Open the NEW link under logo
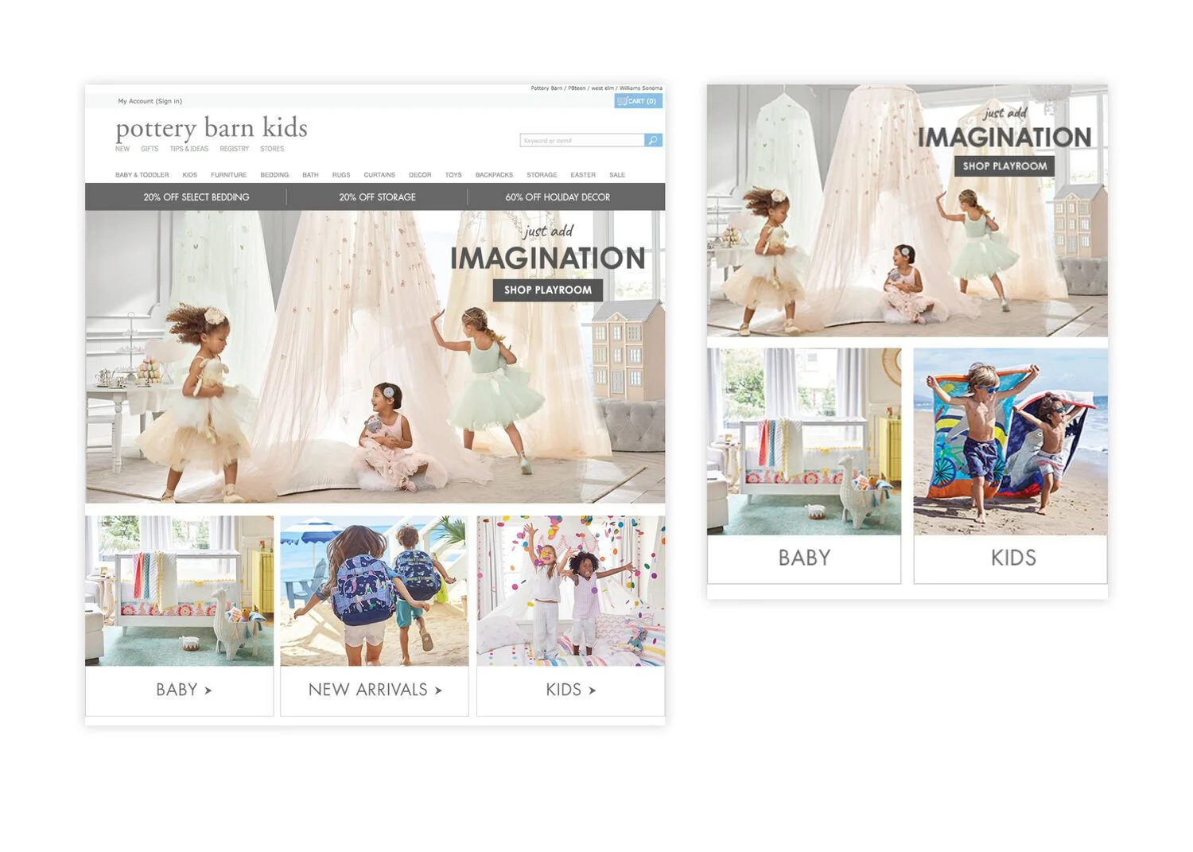 122,149
